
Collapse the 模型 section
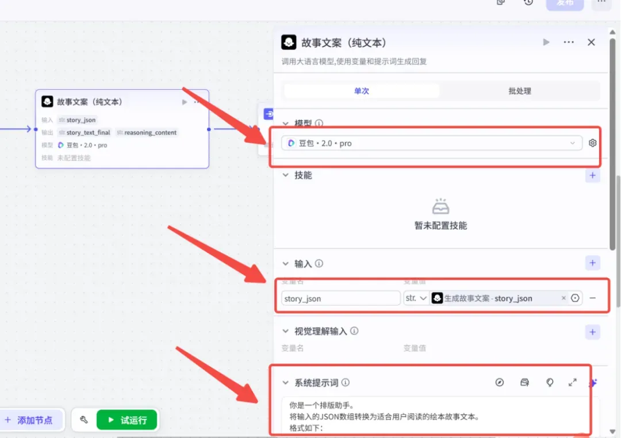(x=286, y=123)
